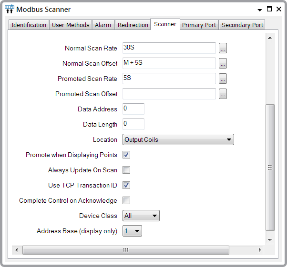
Task: Click vertical scrollbar up arrow
Action: 270,38
